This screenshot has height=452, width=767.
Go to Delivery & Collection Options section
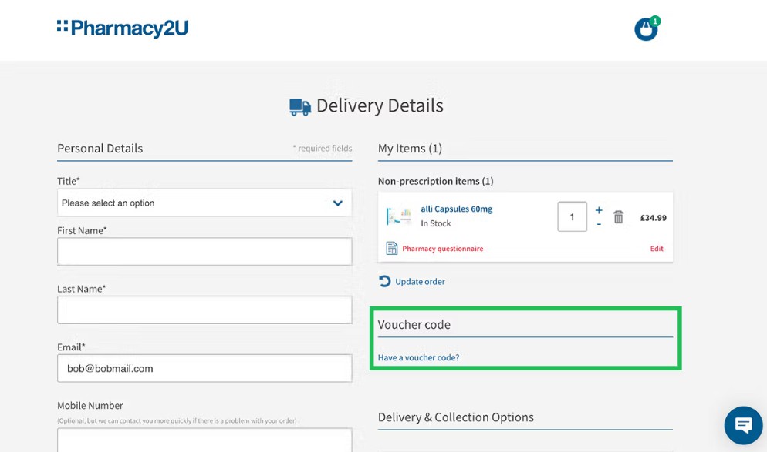point(455,417)
